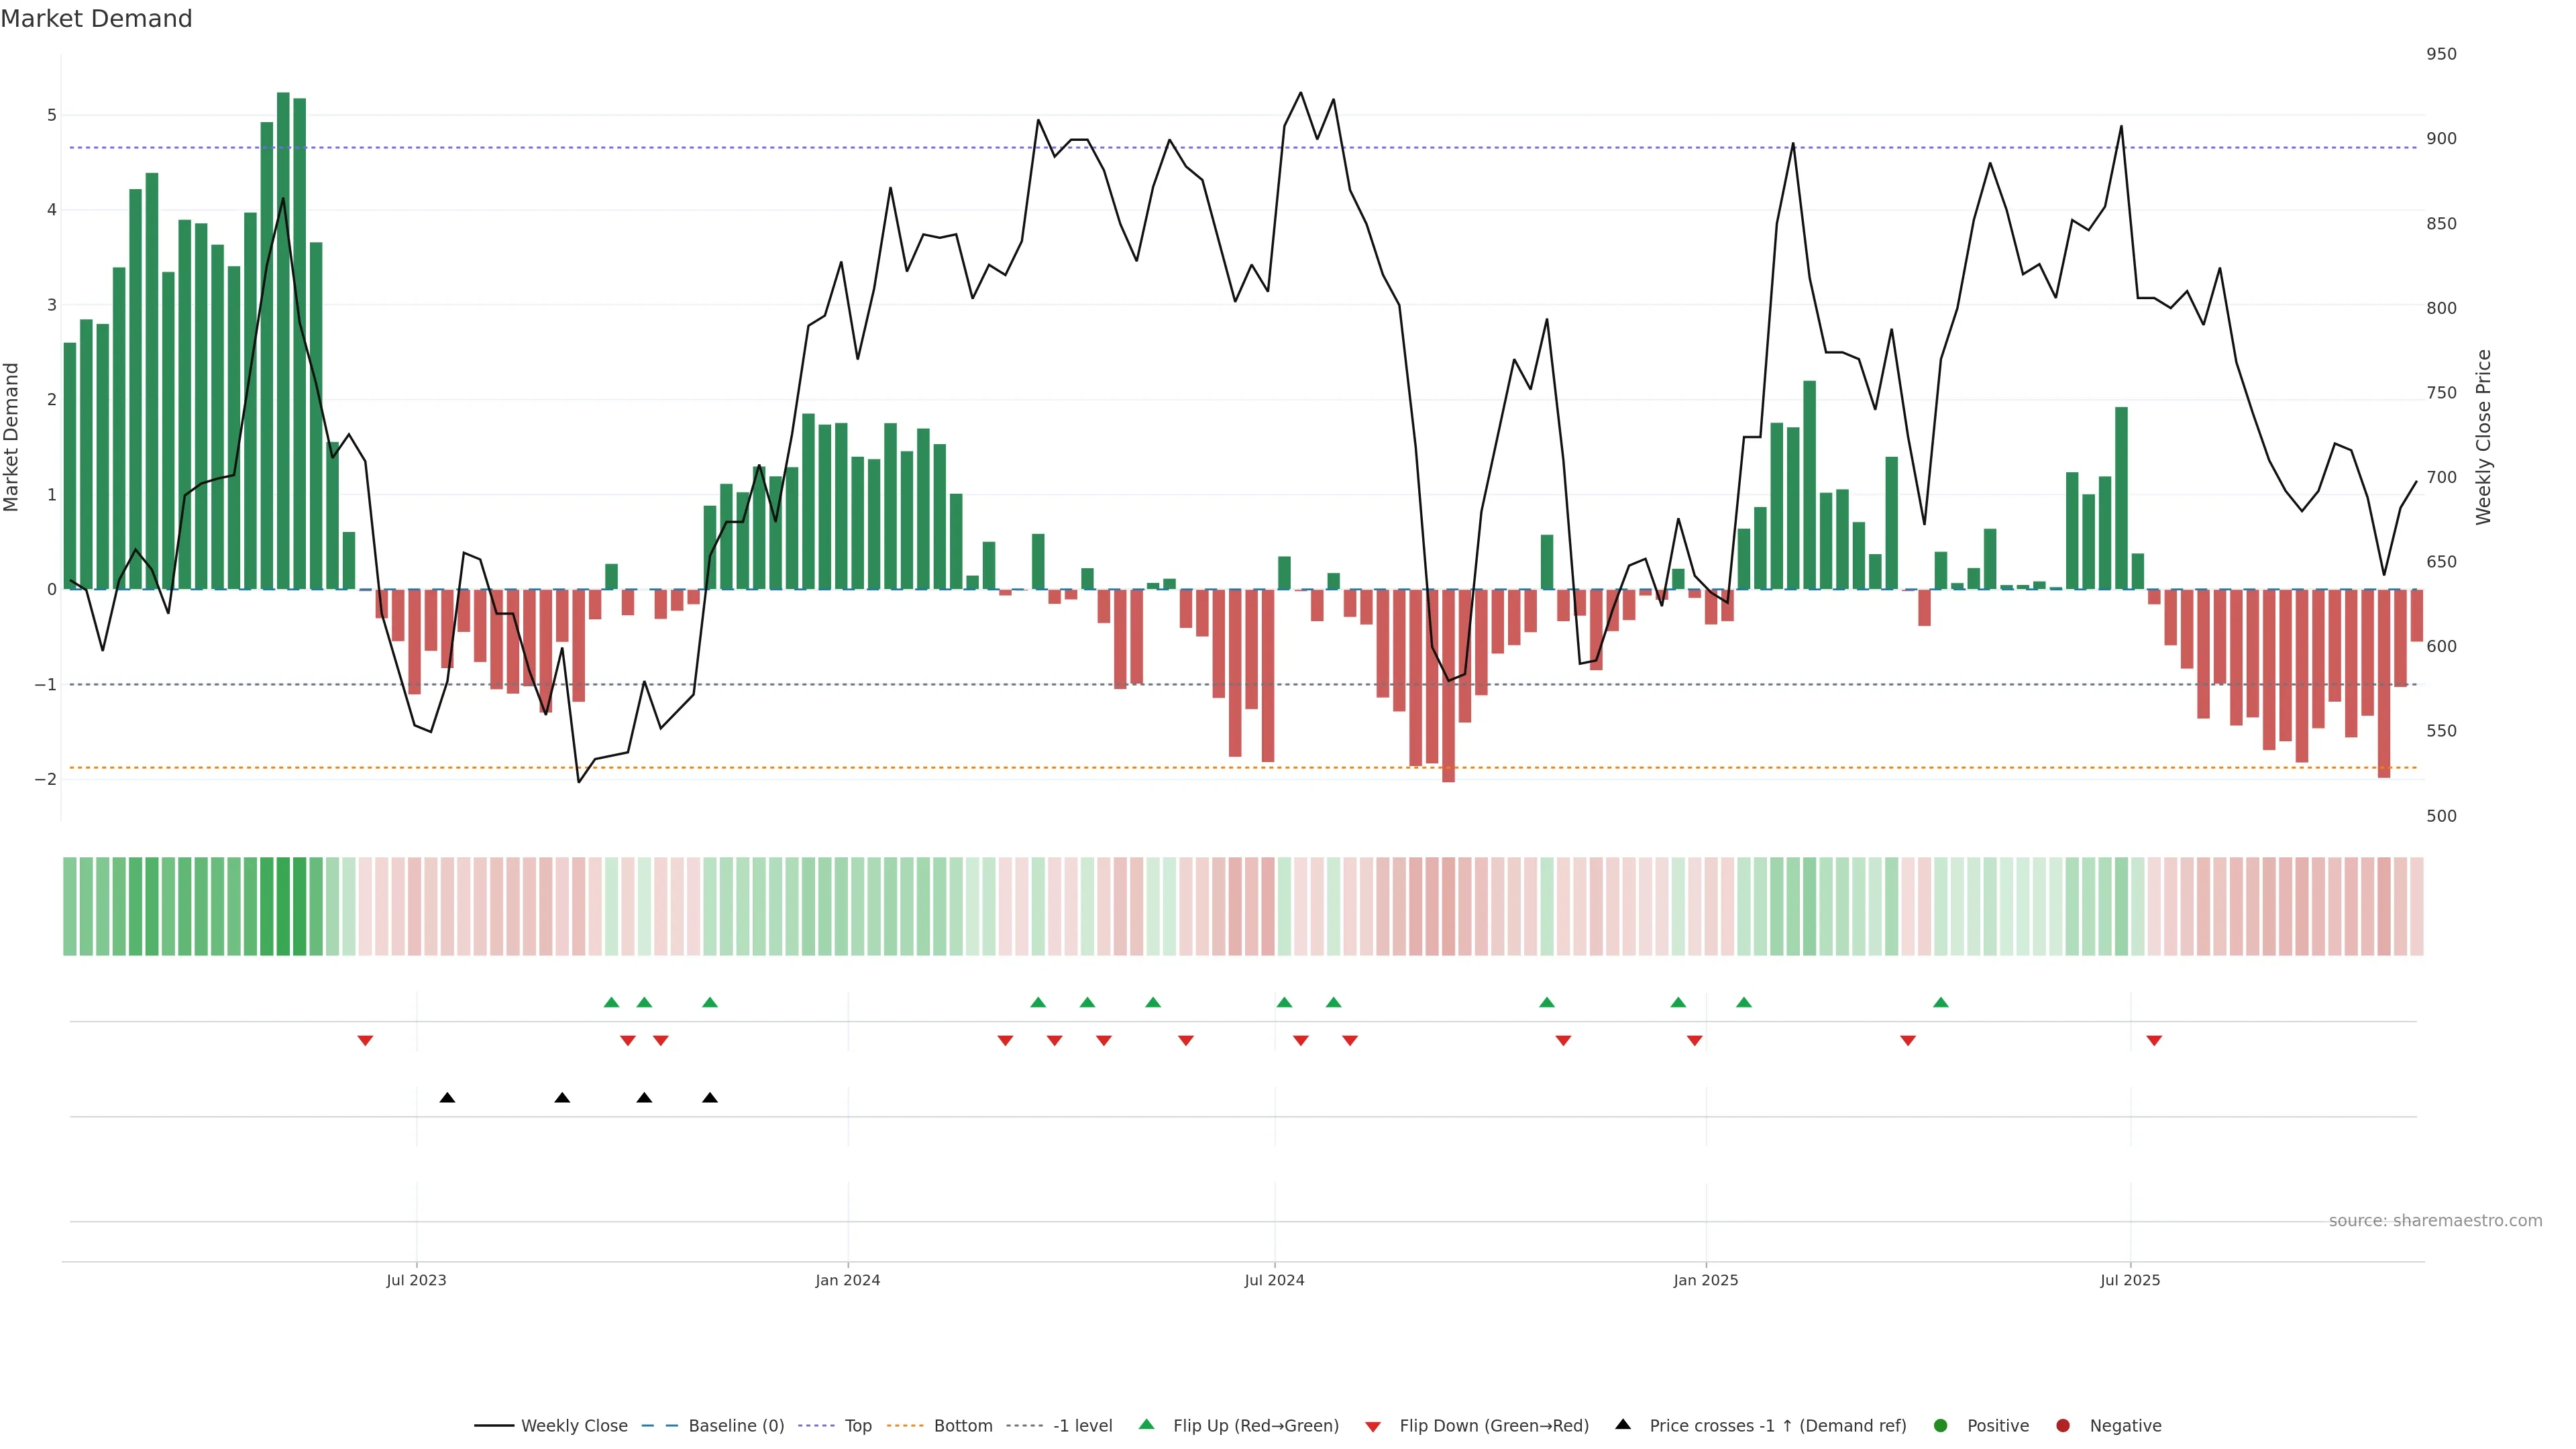Toggle the Top dotted line legend entry
This screenshot has width=2576, height=1449.
[x=857, y=1425]
